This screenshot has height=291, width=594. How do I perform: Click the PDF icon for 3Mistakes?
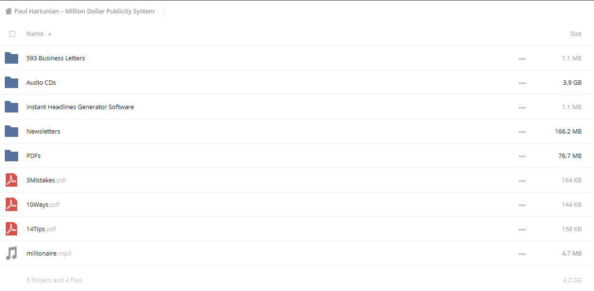coord(11,180)
